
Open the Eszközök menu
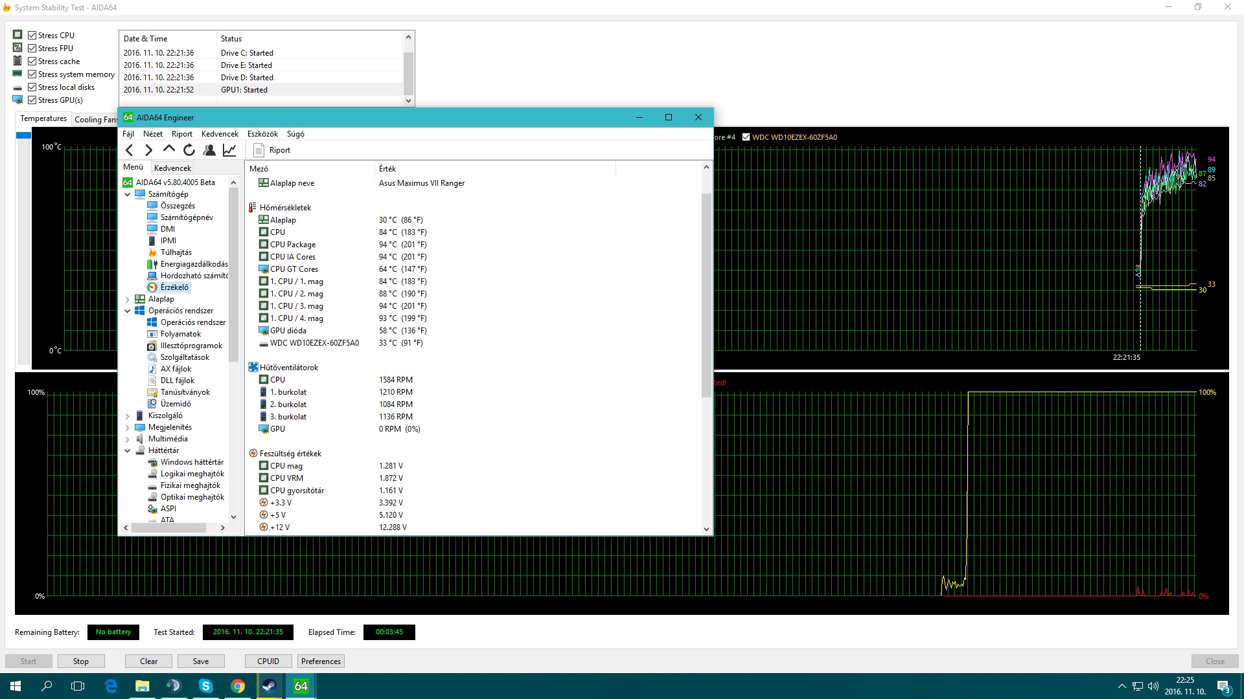(262, 134)
